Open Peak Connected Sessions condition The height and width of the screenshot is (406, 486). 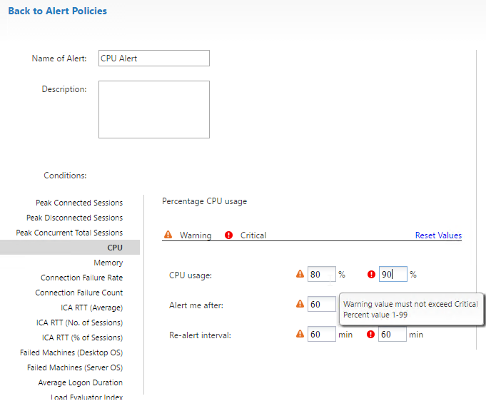click(x=79, y=203)
